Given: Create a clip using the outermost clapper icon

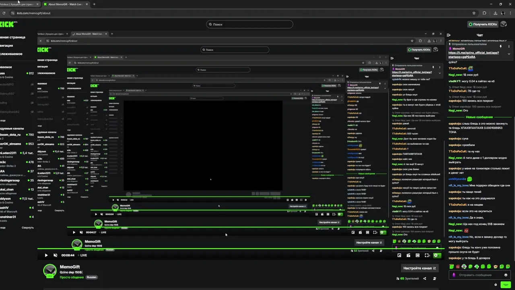Looking at the screenshot, I should (x=408, y=255).
